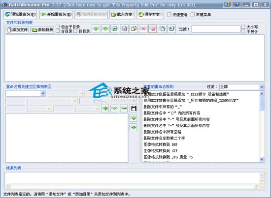Click the floppy disk save rule icon

134,109
